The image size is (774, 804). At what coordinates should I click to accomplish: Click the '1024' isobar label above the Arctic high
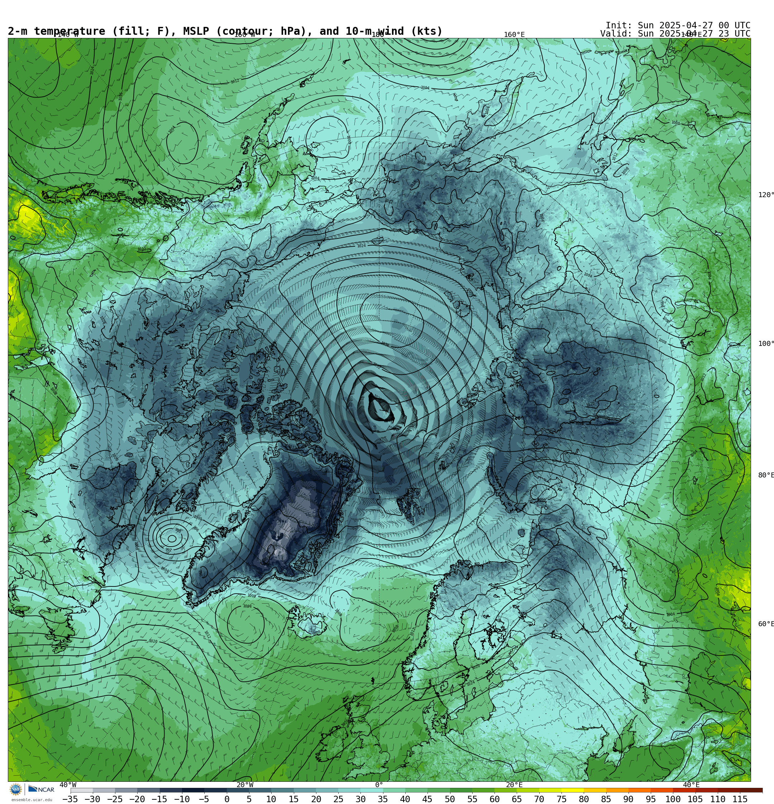[361, 246]
